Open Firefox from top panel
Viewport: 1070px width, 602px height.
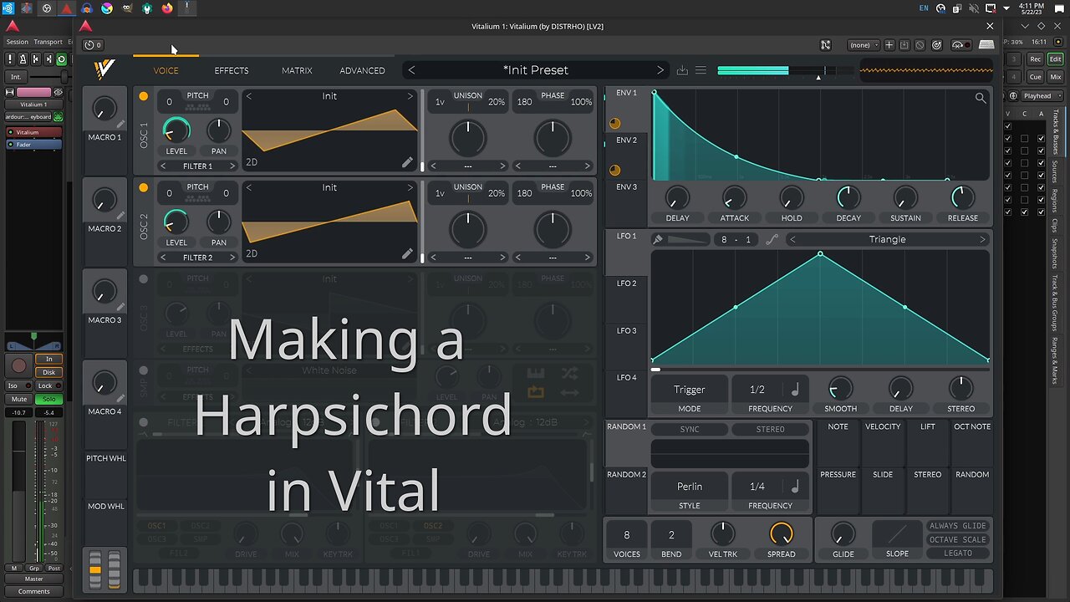pos(167,8)
